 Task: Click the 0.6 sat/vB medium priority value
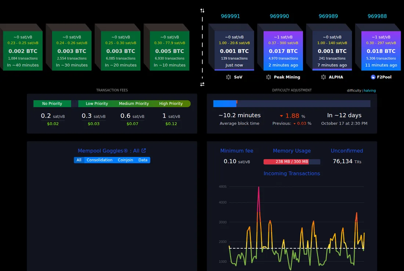132,116
